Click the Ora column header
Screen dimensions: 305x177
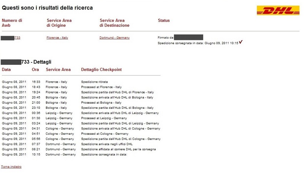point(35,70)
